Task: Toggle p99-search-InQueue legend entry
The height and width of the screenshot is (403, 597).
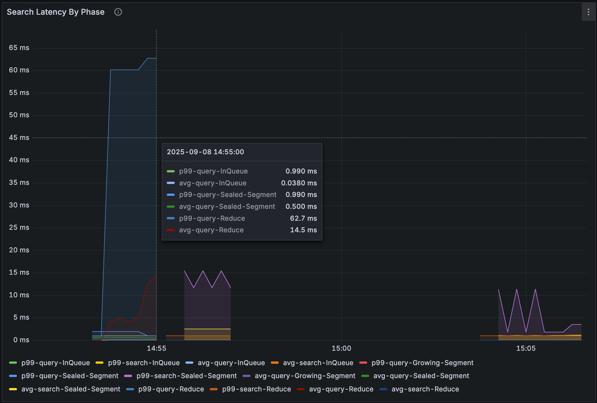Action: click(144, 363)
